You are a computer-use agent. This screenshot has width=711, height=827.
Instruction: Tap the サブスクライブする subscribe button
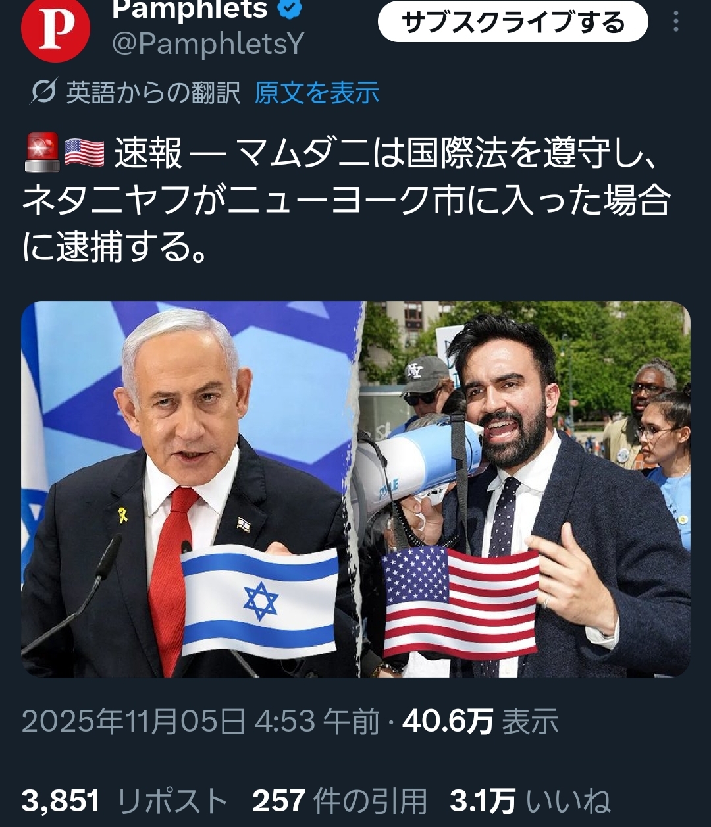(x=513, y=23)
